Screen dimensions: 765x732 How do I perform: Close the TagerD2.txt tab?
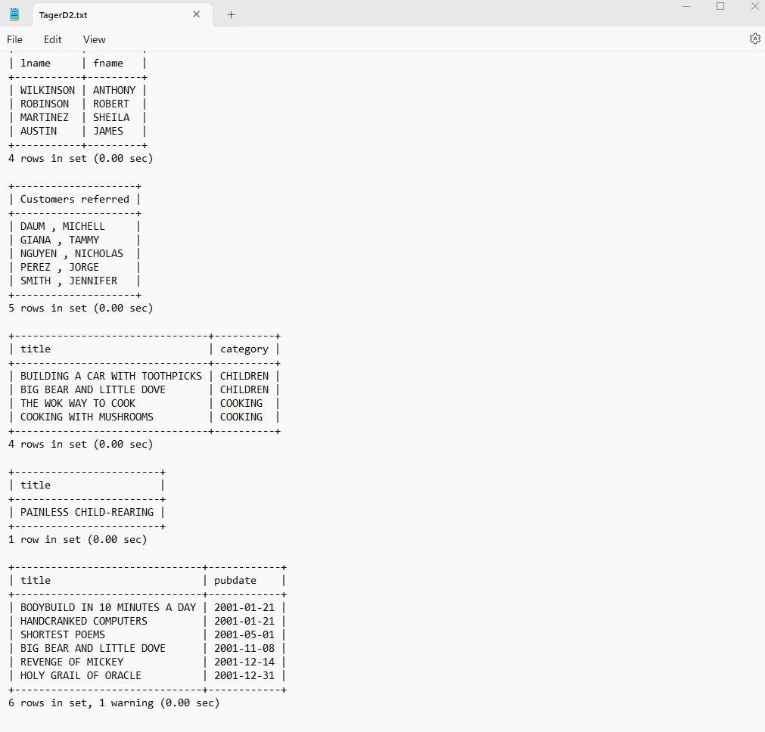pyautogui.click(x=197, y=14)
